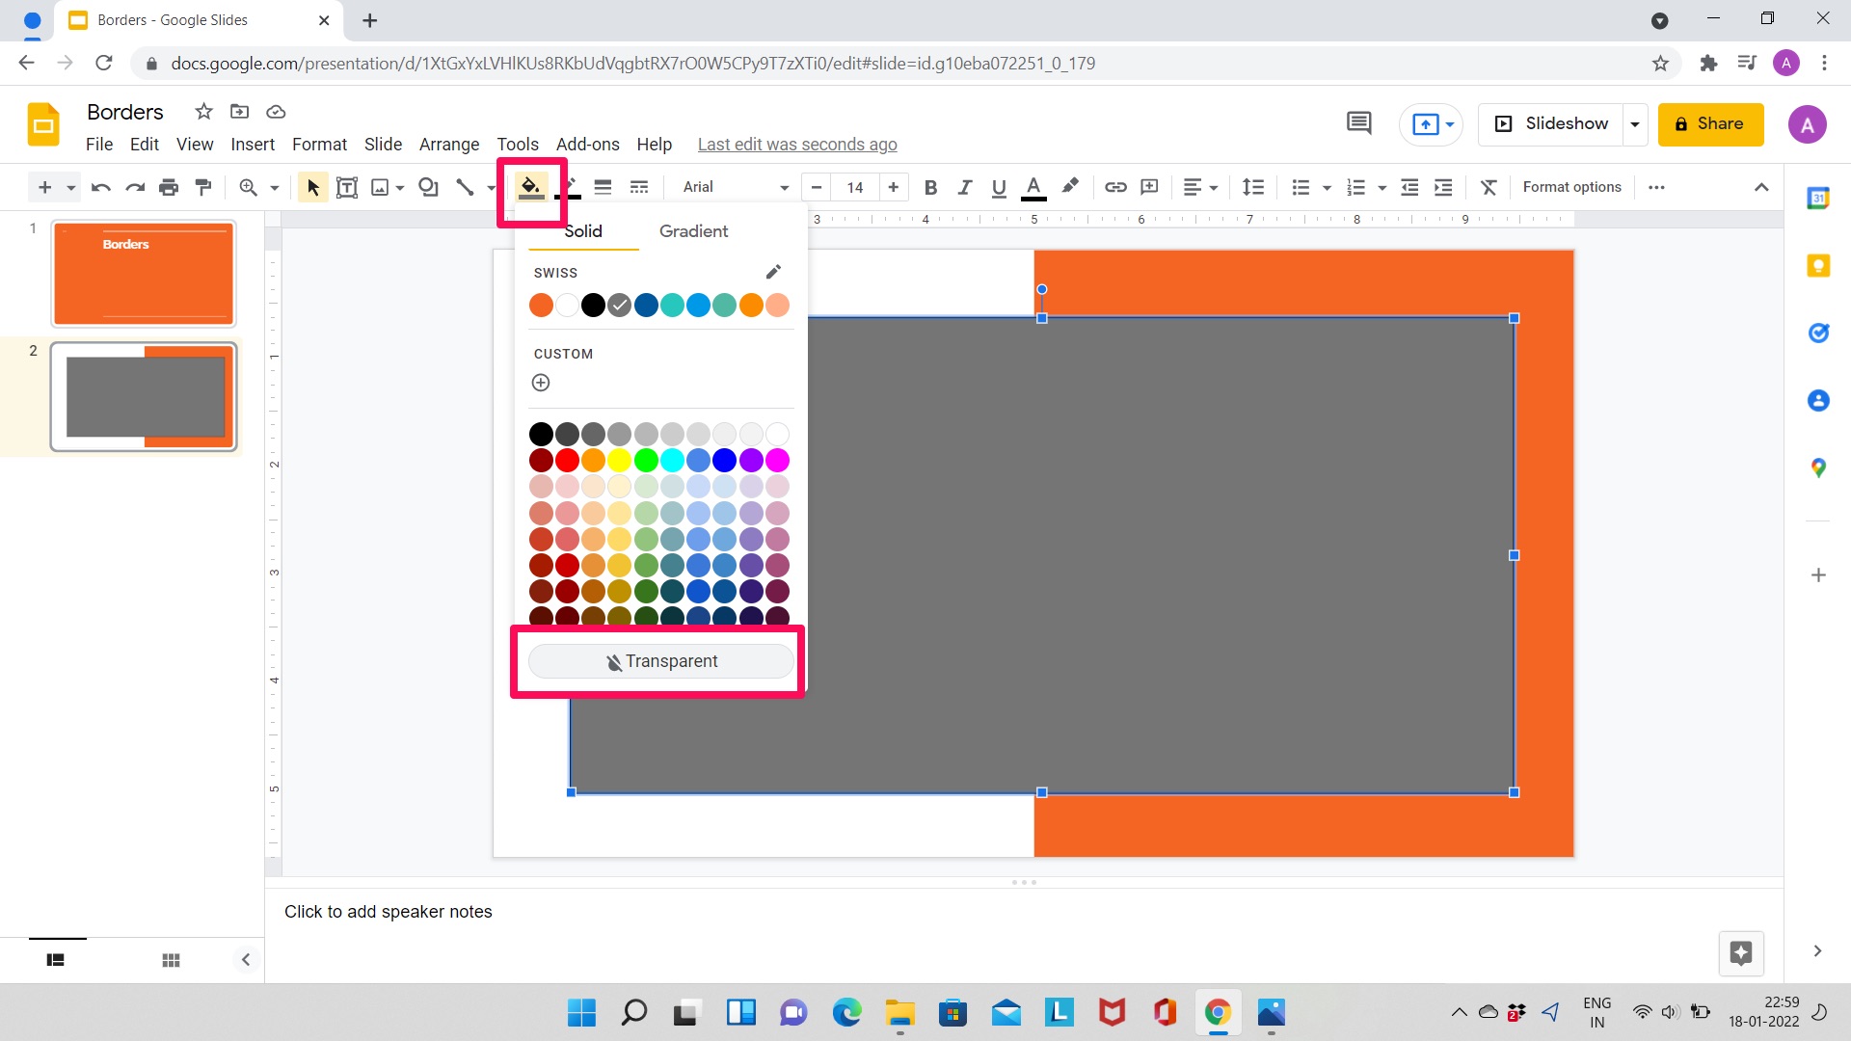Image resolution: width=1851 pixels, height=1041 pixels.
Task: Click slide 2 thumbnail panel
Action: point(143,396)
